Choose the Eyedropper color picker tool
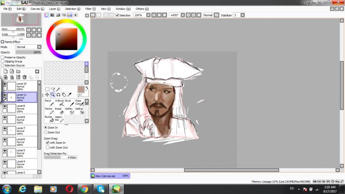This screenshot has width=345, height=194. 69,94
